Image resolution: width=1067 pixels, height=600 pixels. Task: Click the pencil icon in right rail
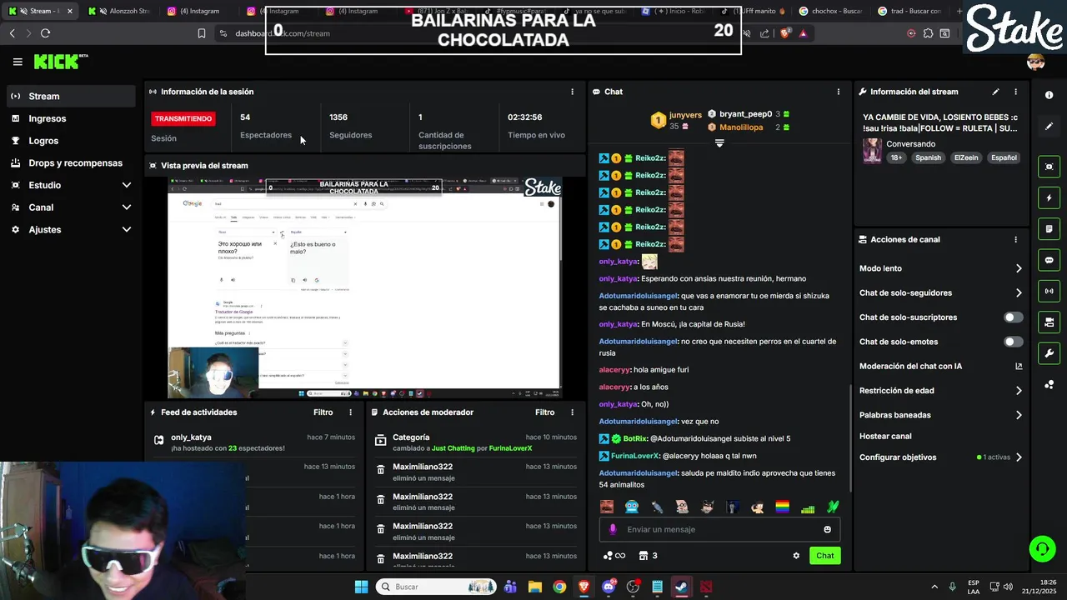pos(1049,126)
